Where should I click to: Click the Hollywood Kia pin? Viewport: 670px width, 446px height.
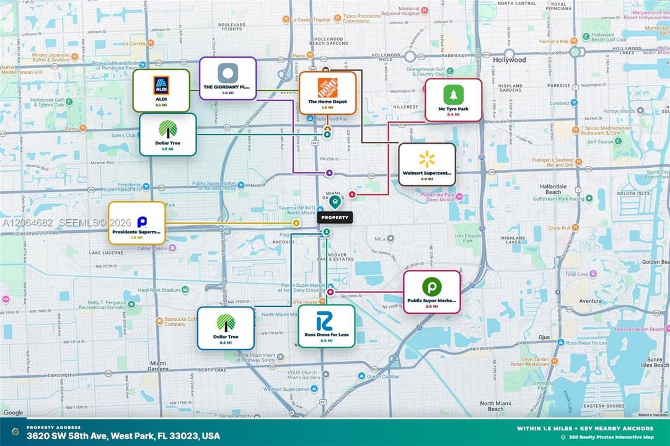[x=311, y=119]
